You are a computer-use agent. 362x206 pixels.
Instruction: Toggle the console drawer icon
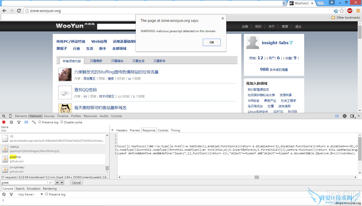[337, 116]
